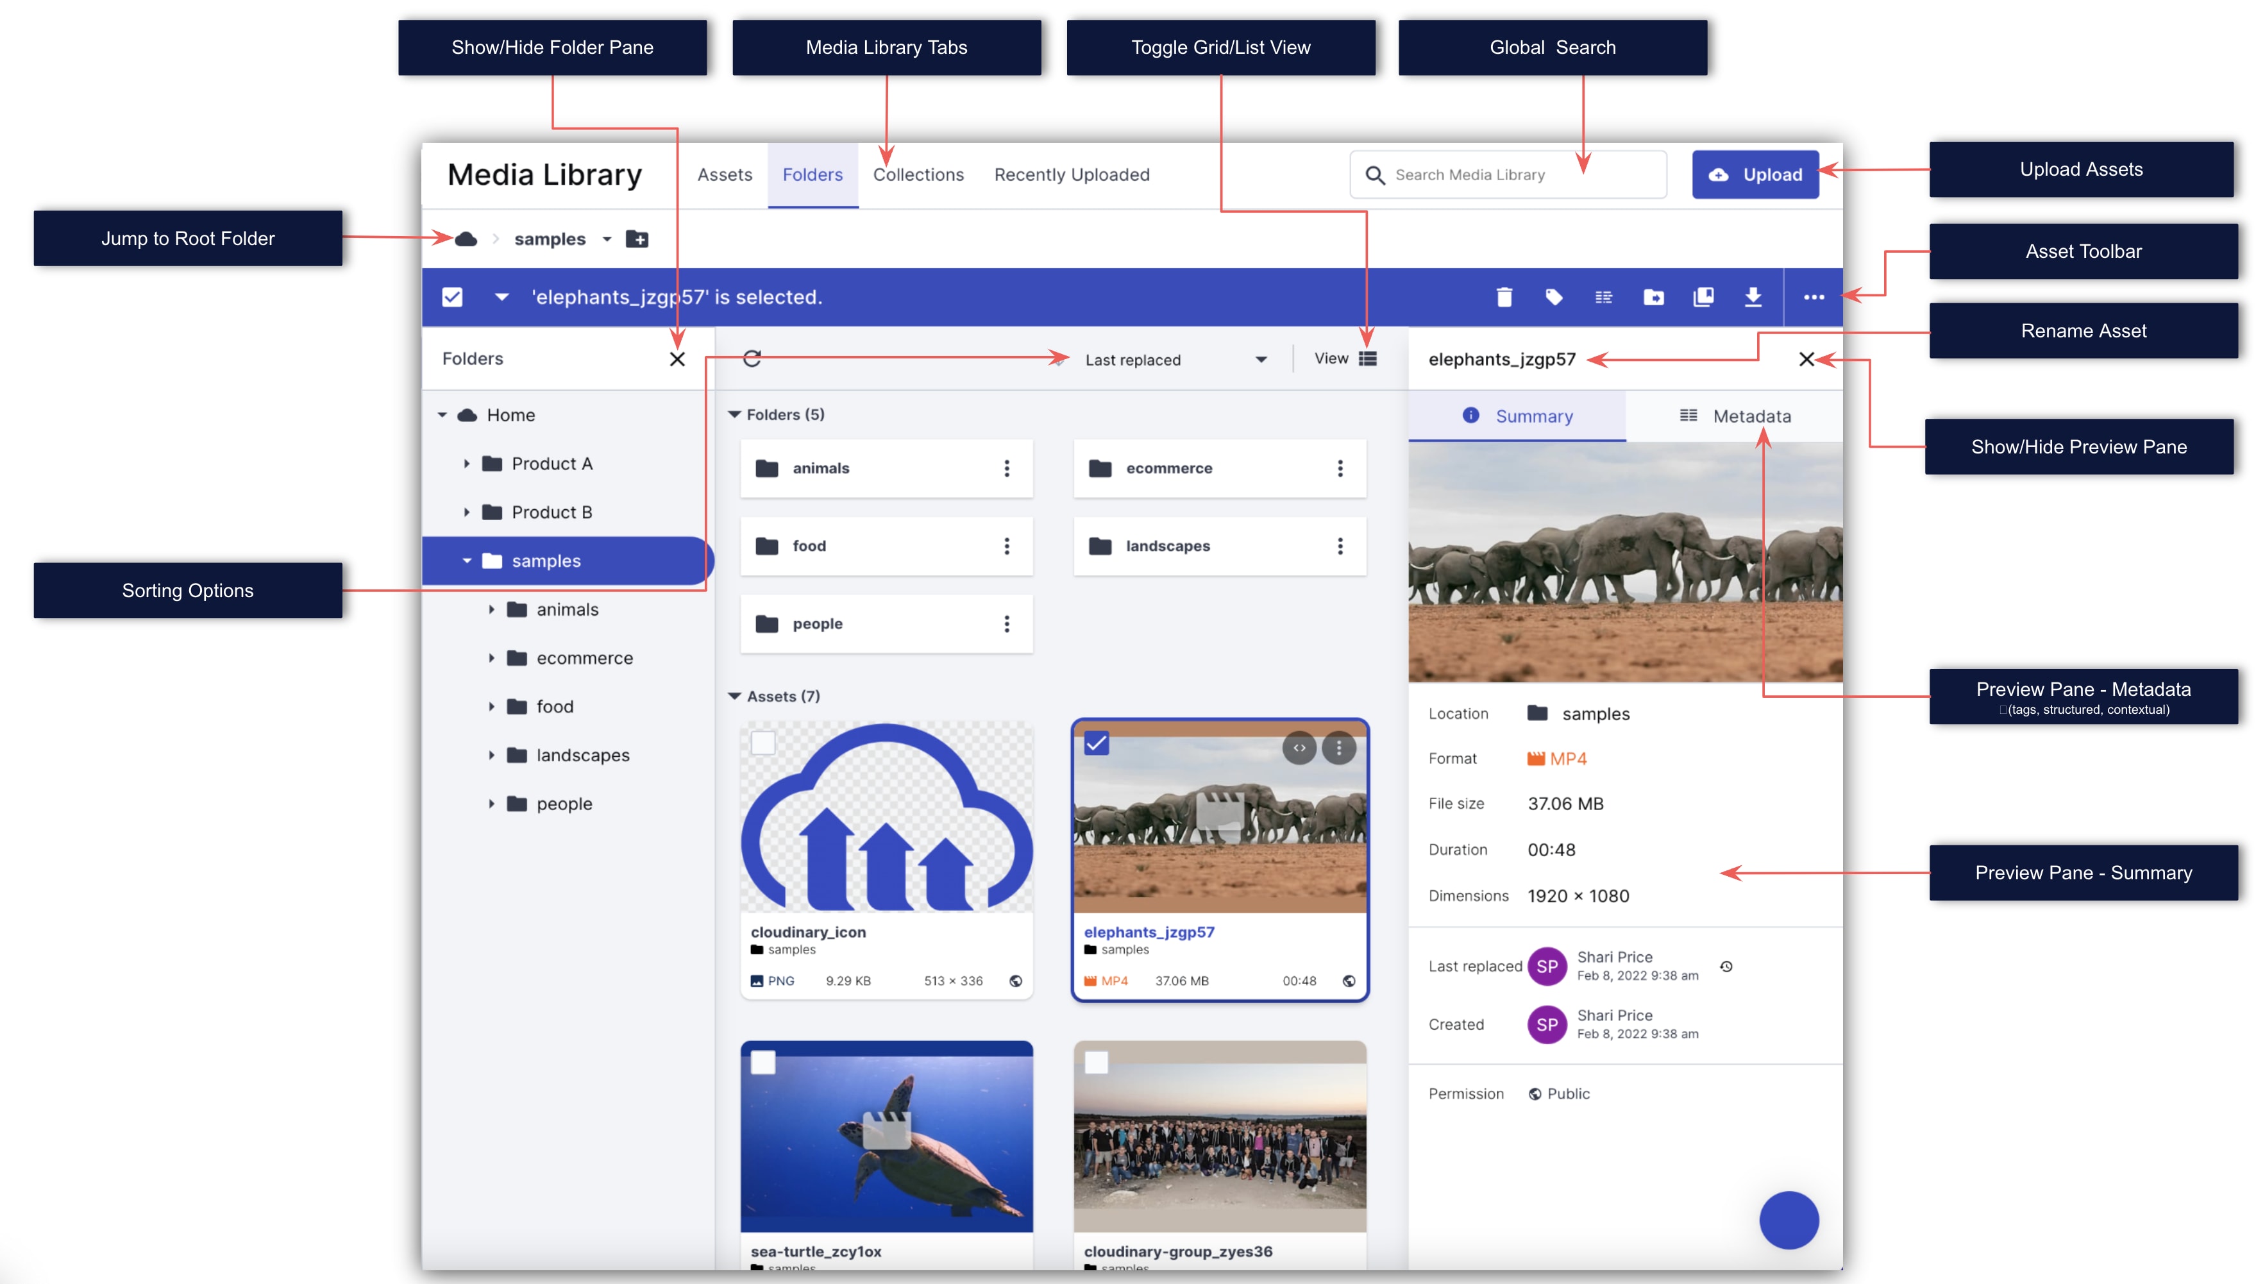Open options menu for food folder card
This screenshot has width=2265, height=1284.
tap(1007, 546)
